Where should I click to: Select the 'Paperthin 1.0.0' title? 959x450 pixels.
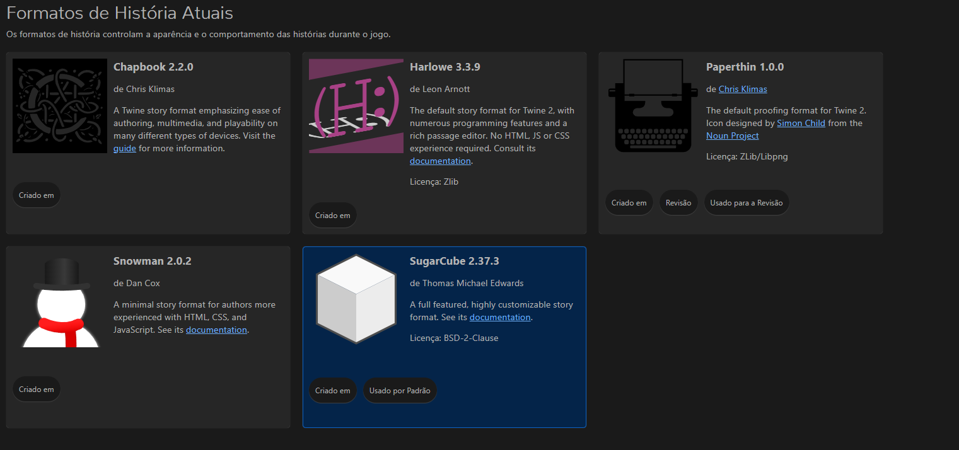745,67
